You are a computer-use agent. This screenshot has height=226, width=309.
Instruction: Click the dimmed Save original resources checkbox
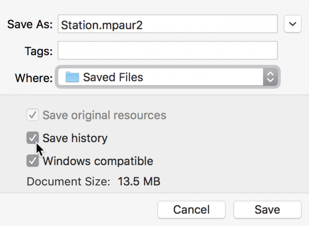tap(33, 115)
